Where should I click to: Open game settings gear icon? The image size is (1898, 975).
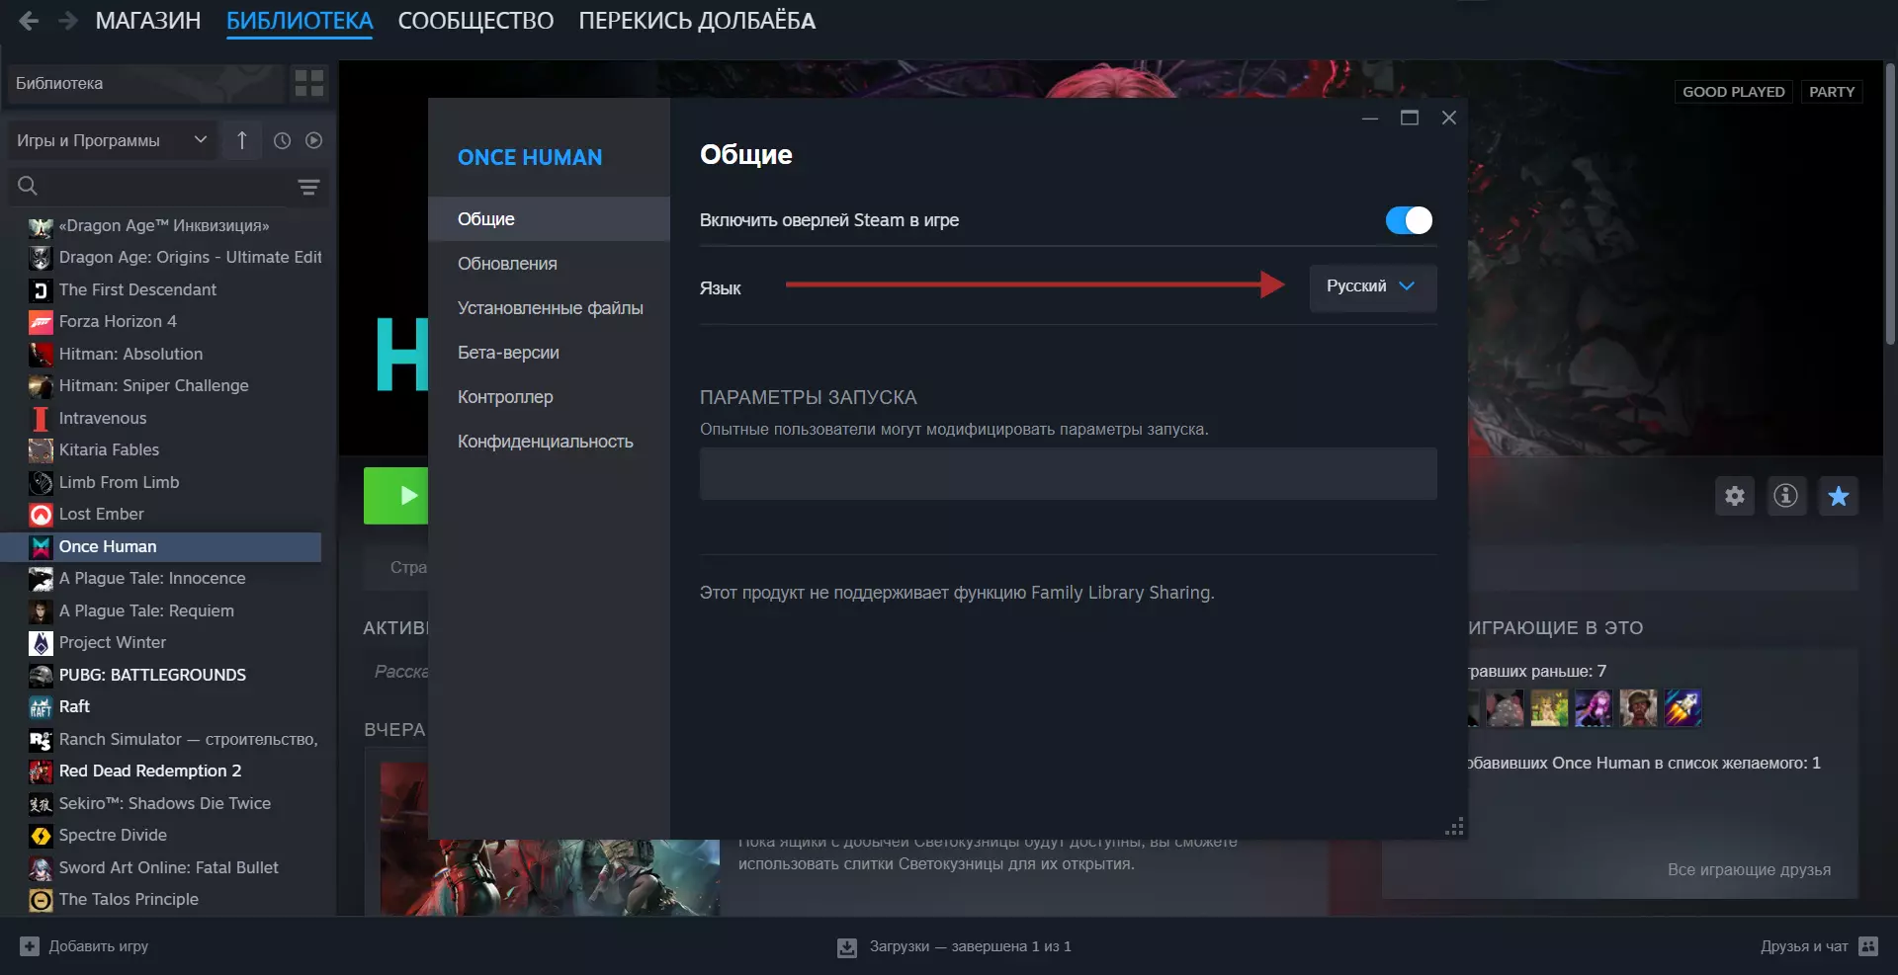point(1735,496)
